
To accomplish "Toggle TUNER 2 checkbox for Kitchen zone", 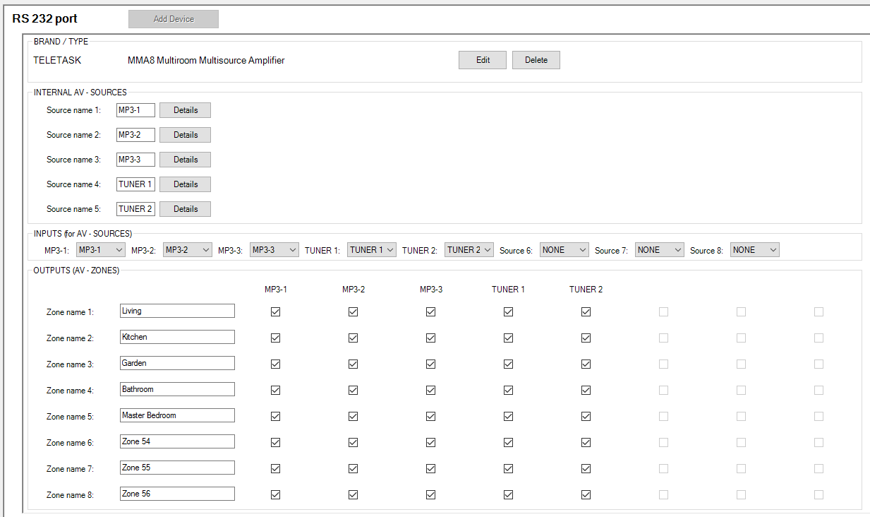I will (586, 338).
